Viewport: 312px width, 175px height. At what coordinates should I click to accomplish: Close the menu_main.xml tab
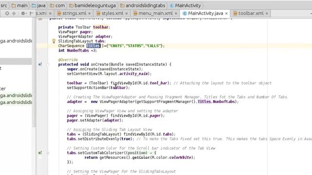[x=176, y=13]
